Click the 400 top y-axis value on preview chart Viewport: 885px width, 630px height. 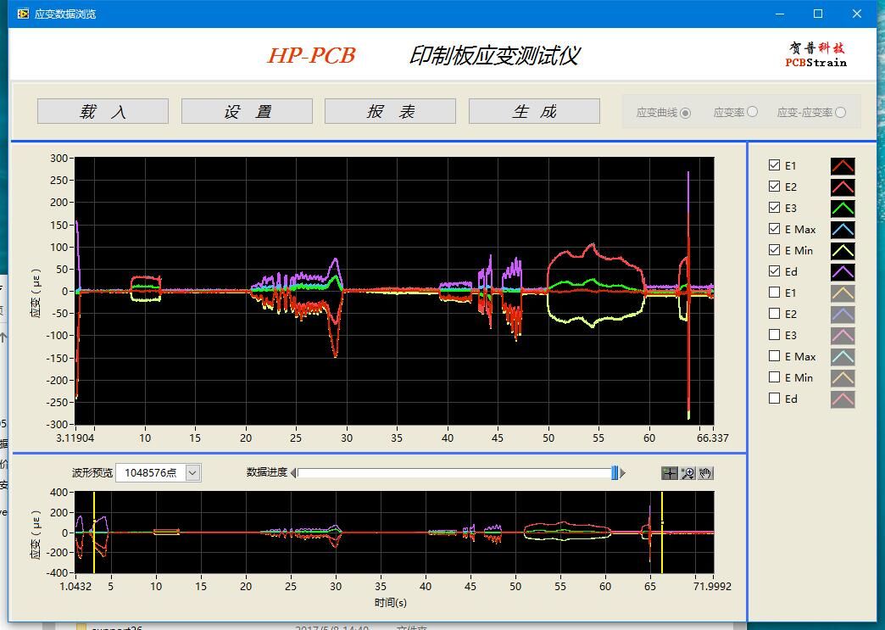[59, 493]
